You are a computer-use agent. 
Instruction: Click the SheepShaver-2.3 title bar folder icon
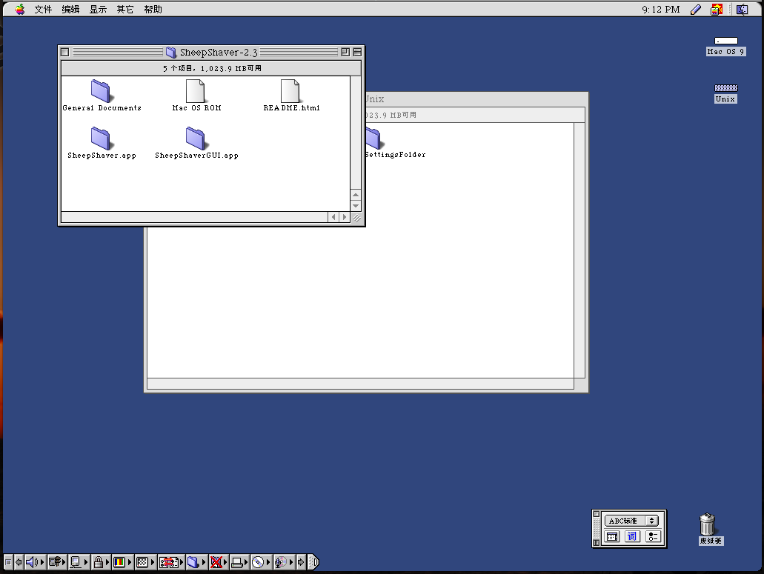click(x=171, y=52)
